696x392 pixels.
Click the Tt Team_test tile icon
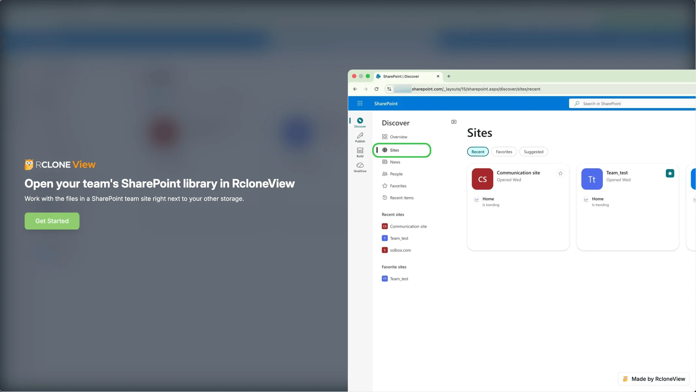[592, 179]
